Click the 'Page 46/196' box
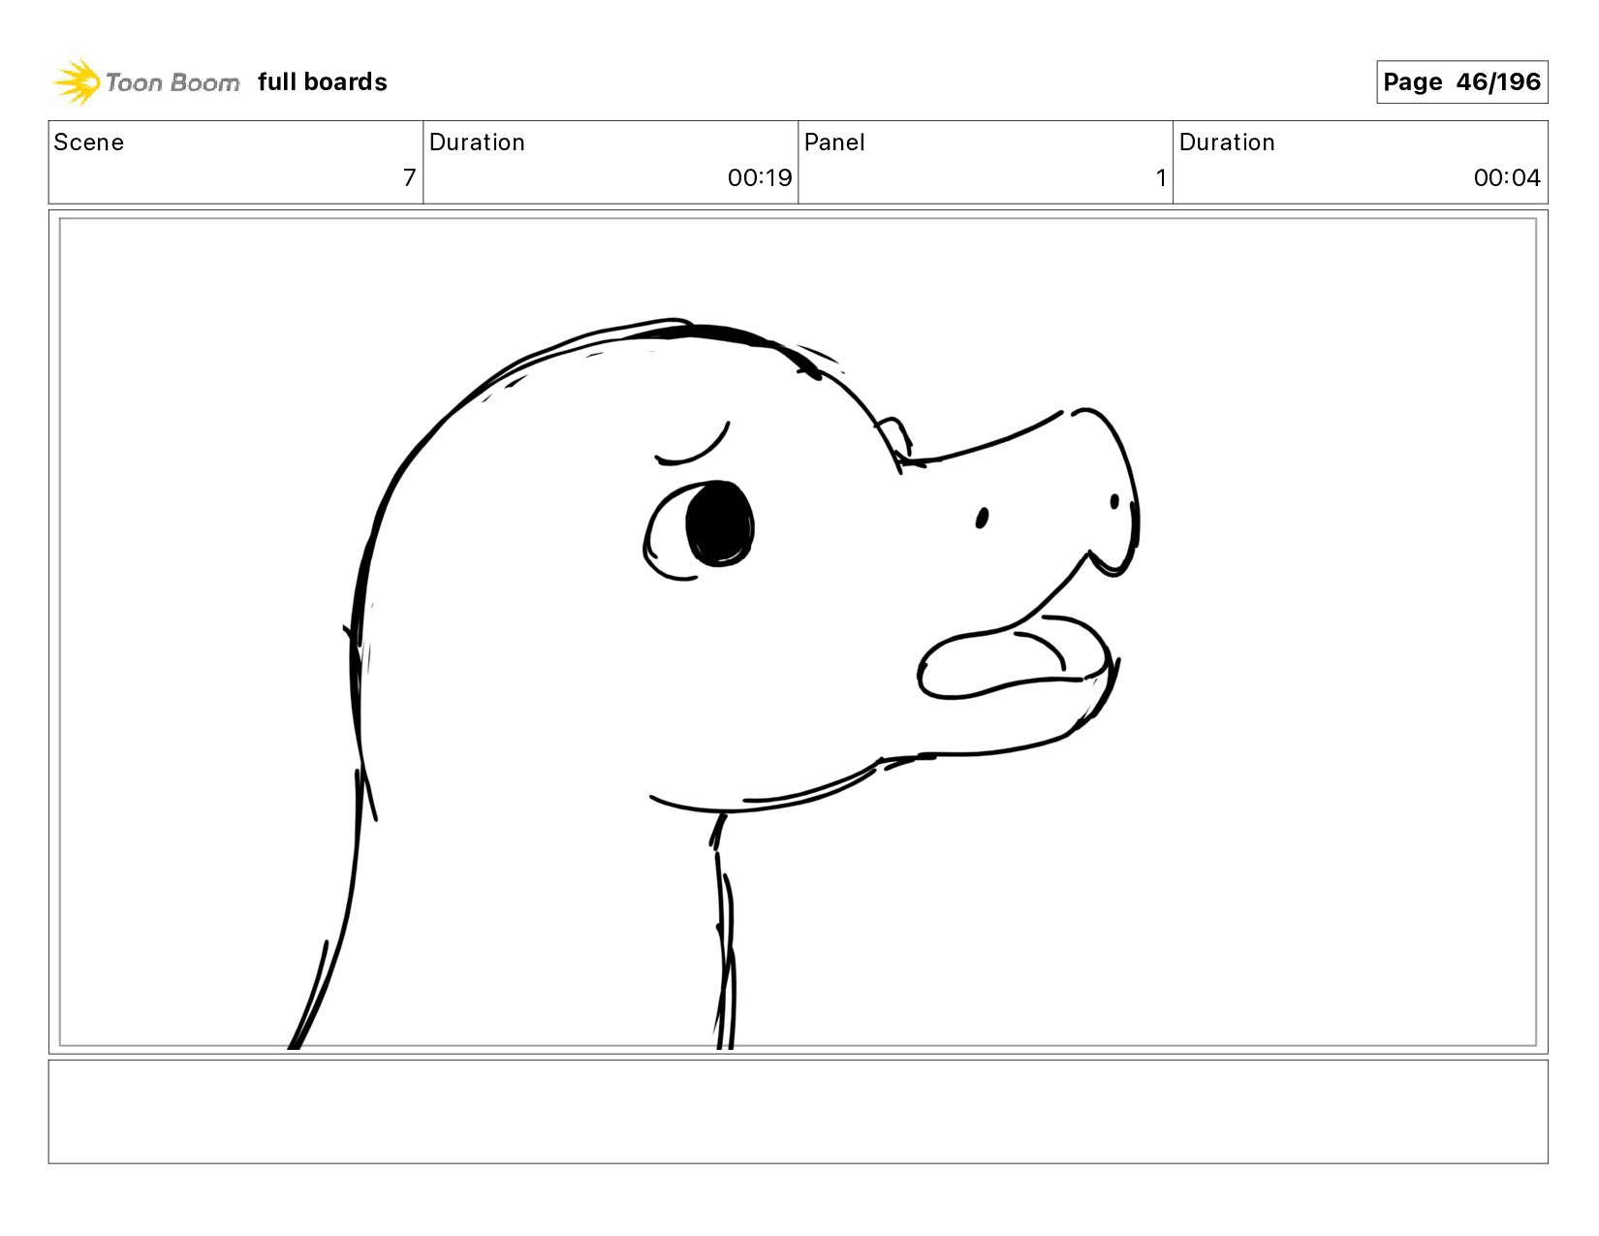The image size is (1599, 1236). 1461,82
